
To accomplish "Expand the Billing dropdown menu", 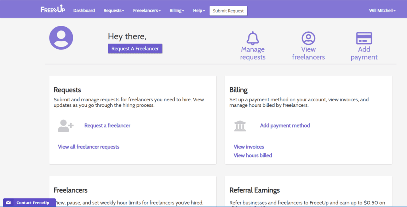I will (x=177, y=11).
